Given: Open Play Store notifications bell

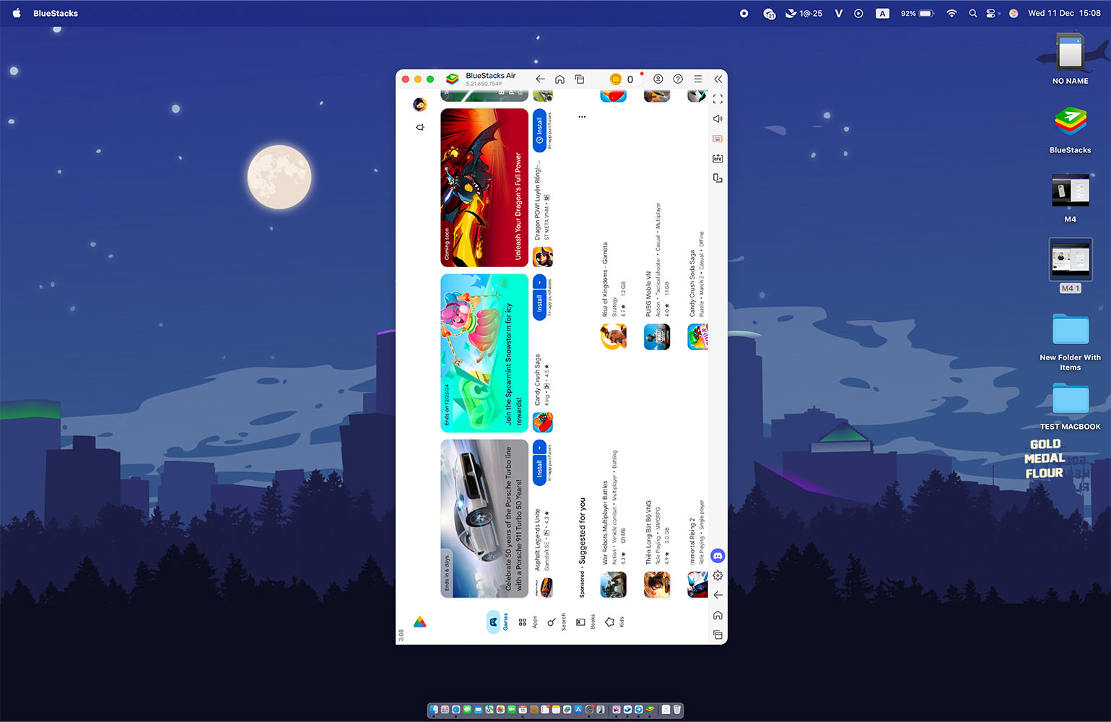Looking at the screenshot, I should click(x=419, y=128).
